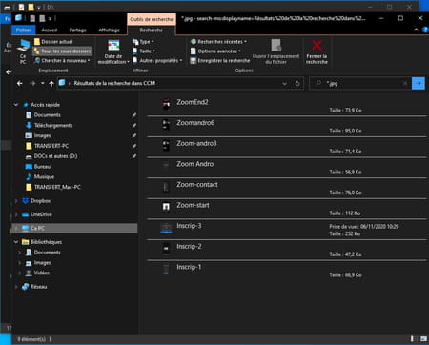Image resolution: width=429 pixels, height=345 pixels.
Task: Switch to the Accueil tab
Action: [x=50, y=30]
